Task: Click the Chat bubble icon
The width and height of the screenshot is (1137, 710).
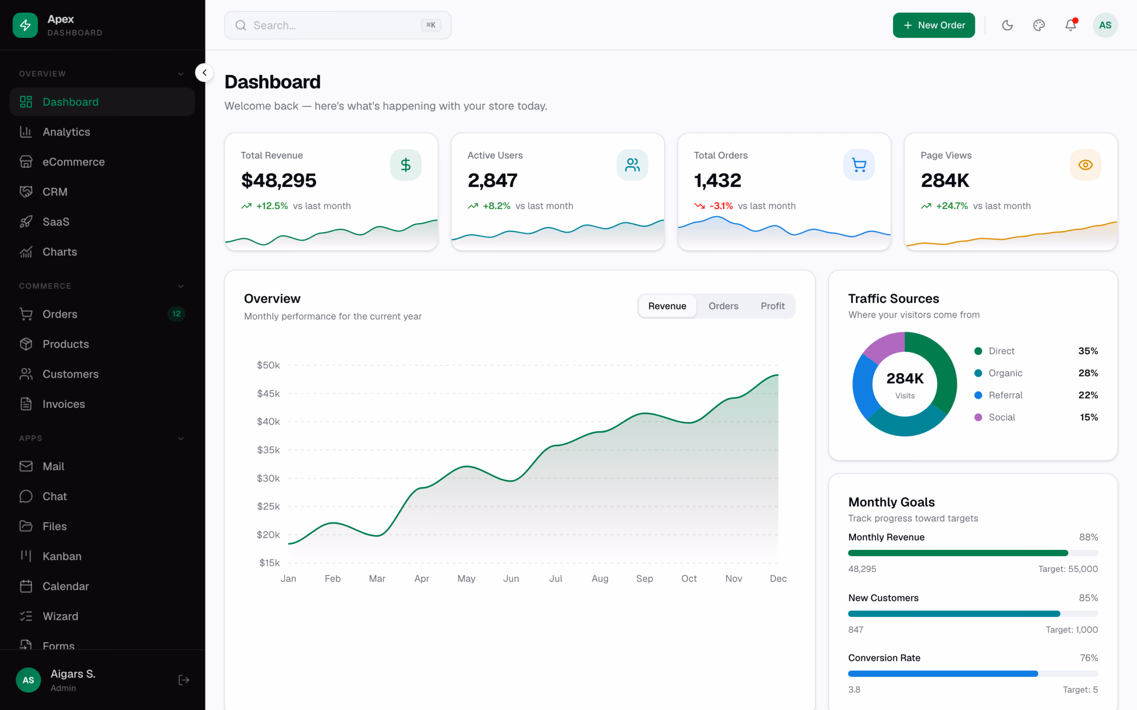Action: pos(26,497)
